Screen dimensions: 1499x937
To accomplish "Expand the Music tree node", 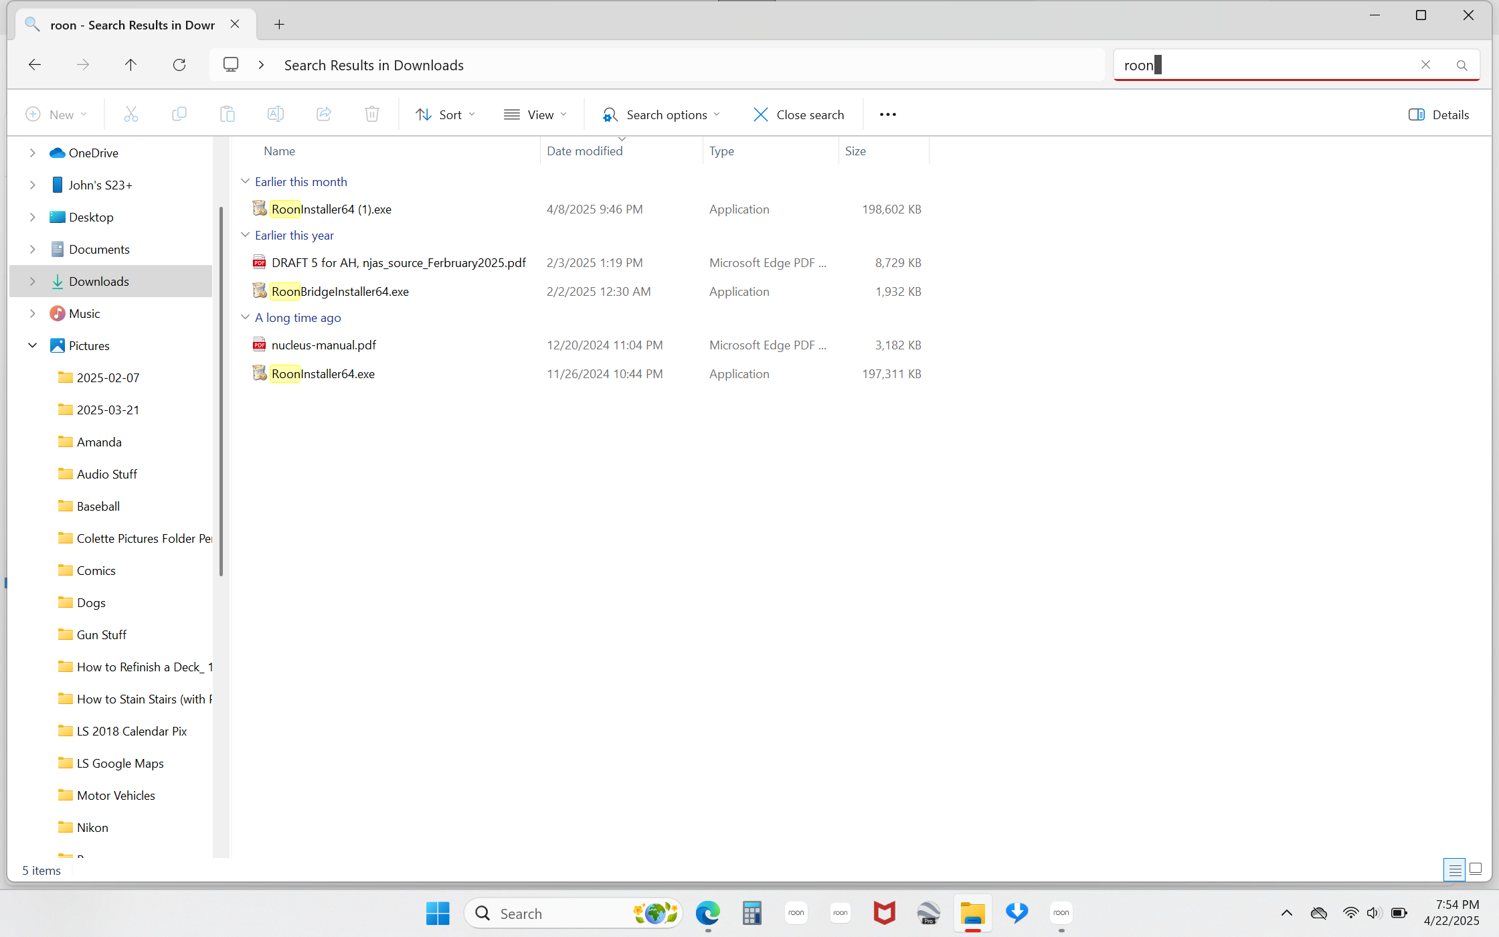I will [x=32, y=313].
